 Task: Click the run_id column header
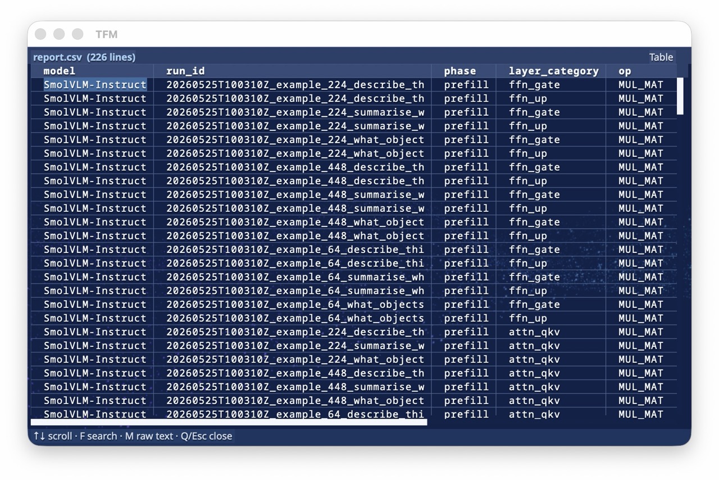[185, 71]
